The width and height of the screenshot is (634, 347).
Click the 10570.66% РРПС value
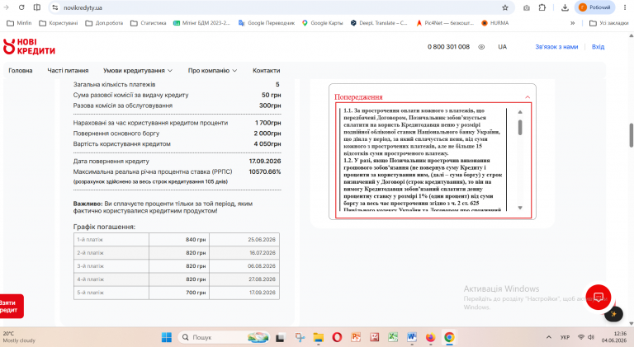[x=264, y=172]
